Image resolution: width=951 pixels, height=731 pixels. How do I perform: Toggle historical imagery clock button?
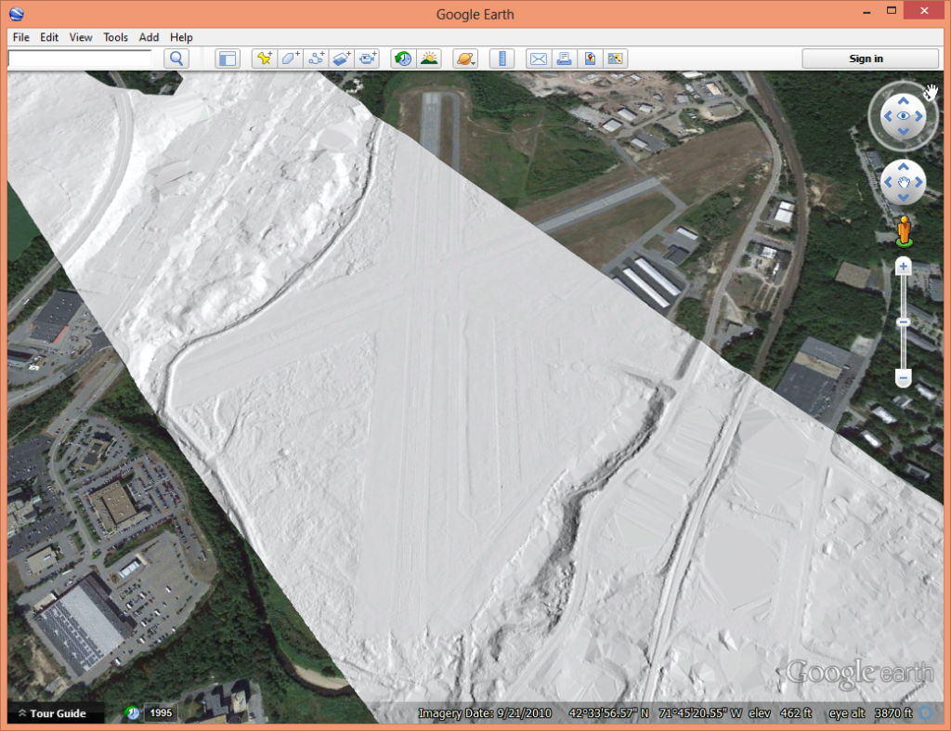[x=403, y=59]
